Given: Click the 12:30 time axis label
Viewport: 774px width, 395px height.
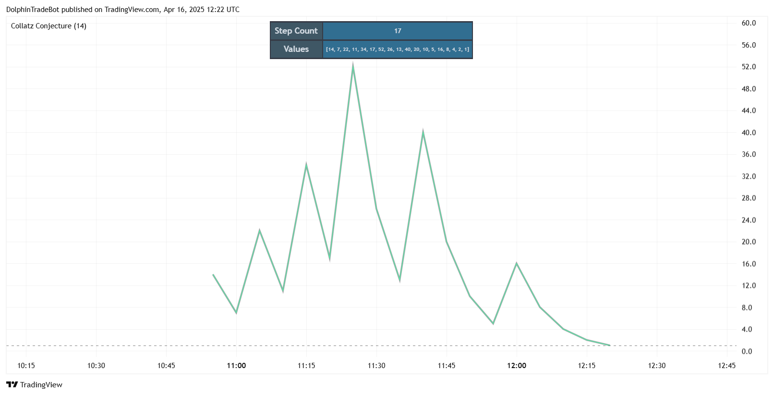Looking at the screenshot, I should (x=657, y=366).
